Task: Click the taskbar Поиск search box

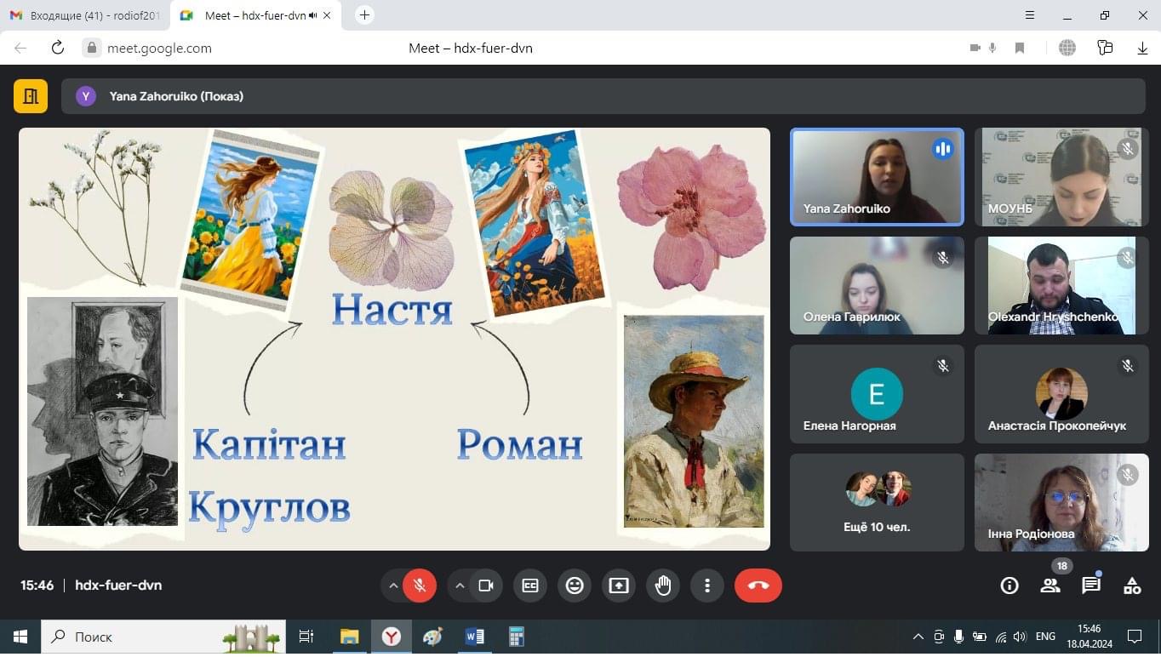Action: pos(164,637)
